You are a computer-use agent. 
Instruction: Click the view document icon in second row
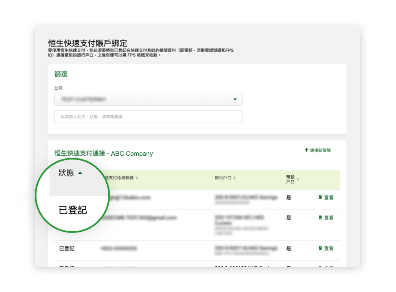(x=321, y=218)
